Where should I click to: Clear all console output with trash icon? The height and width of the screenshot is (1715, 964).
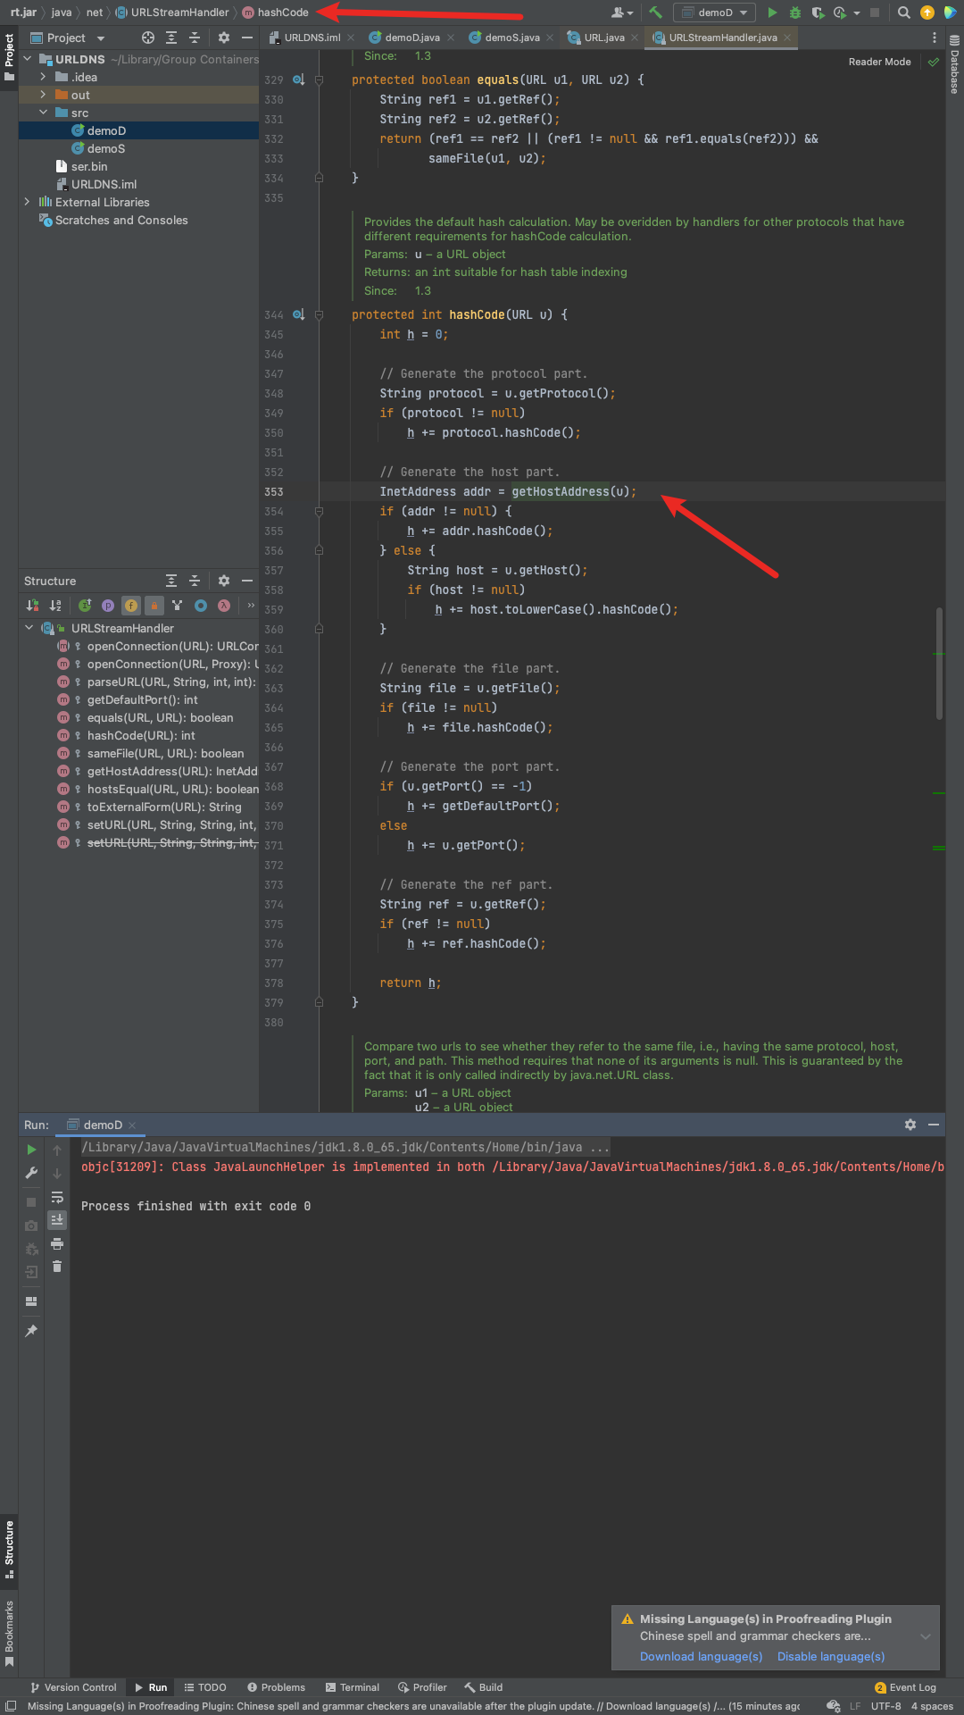tap(57, 1267)
